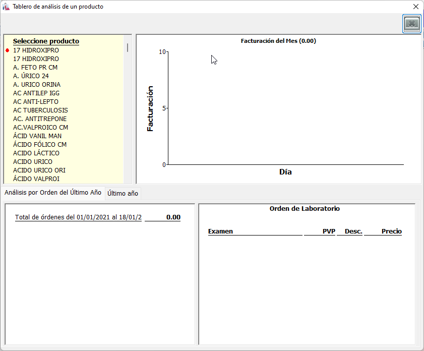
Task: Switch to the Último año tab
Action: [x=123, y=193]
